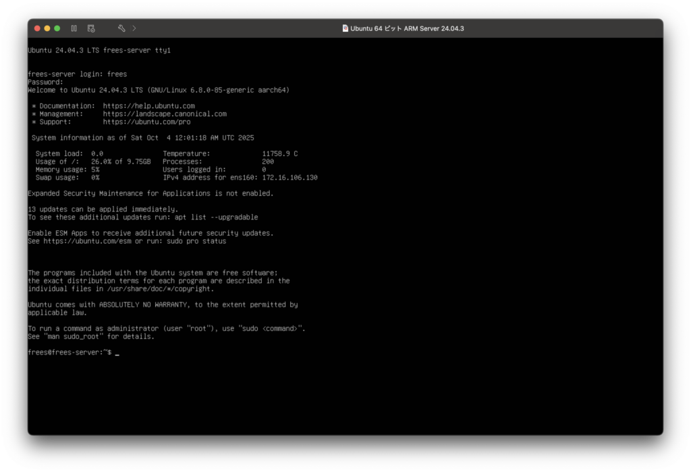Open the snapshots manager icon
691x472 pixels.
[x=91, y=28]
